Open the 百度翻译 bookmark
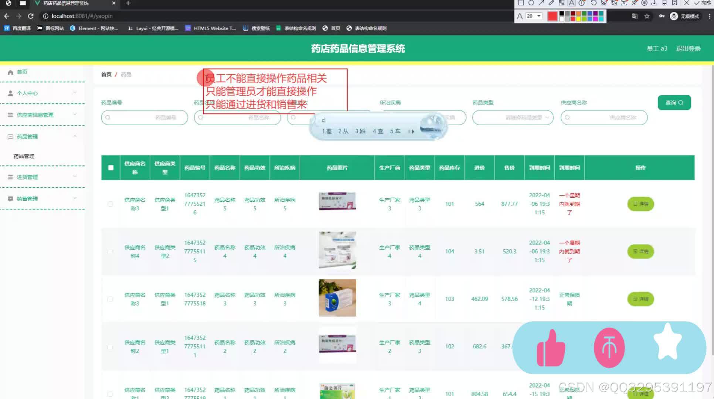The height and width of the screenshot is (399, 714). coord(17,28)
